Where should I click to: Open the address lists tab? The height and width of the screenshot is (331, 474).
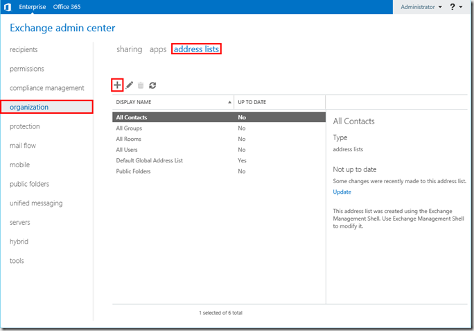click(x=196, y=50)
